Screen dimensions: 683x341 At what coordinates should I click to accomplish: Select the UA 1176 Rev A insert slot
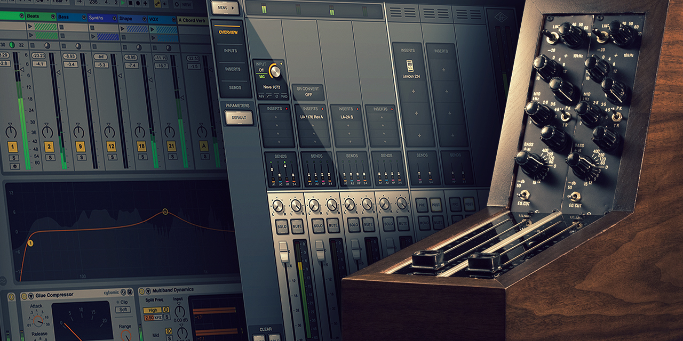pos(312,117)
